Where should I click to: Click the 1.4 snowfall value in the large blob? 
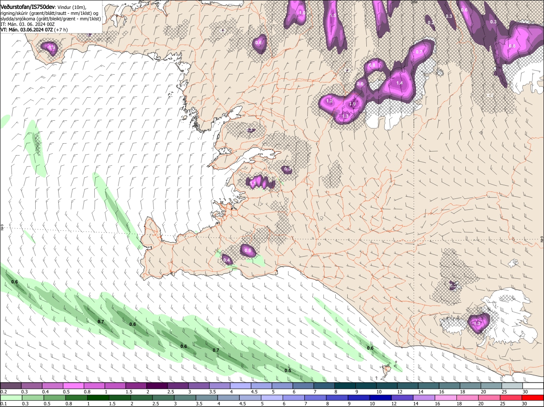(x=399, y=83)
